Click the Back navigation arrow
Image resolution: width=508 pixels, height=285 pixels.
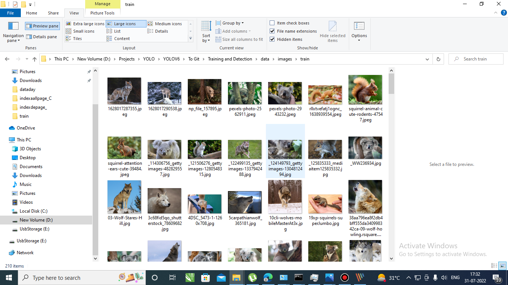pyautogui.click(x=7, y=59)
